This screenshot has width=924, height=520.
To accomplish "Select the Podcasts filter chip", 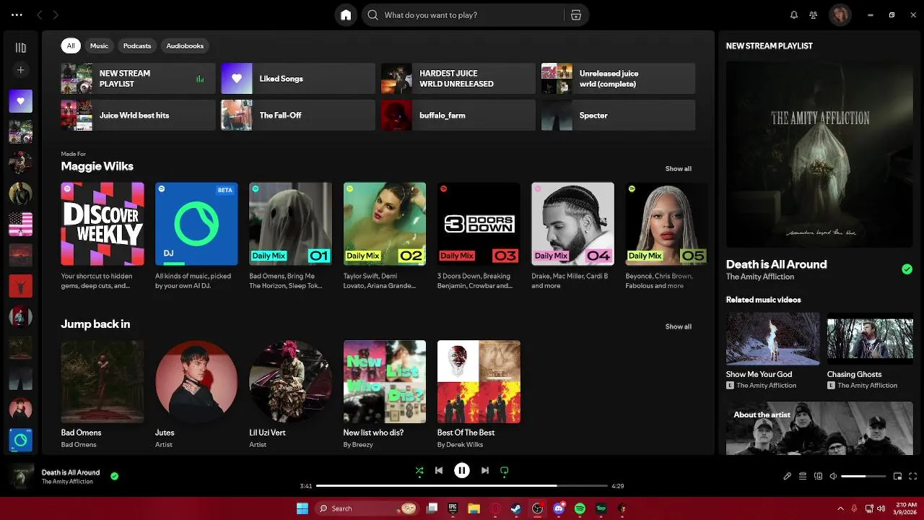I will click(137, 45).
